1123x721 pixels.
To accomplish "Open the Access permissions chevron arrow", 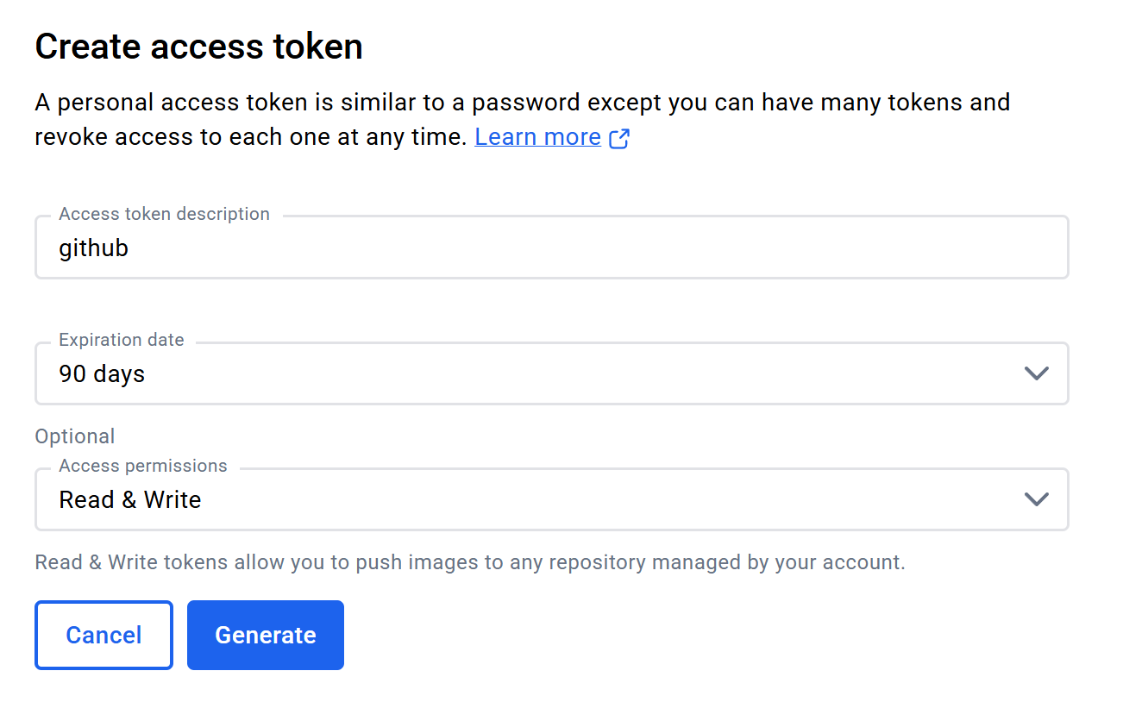I will tap(1035, 499).
